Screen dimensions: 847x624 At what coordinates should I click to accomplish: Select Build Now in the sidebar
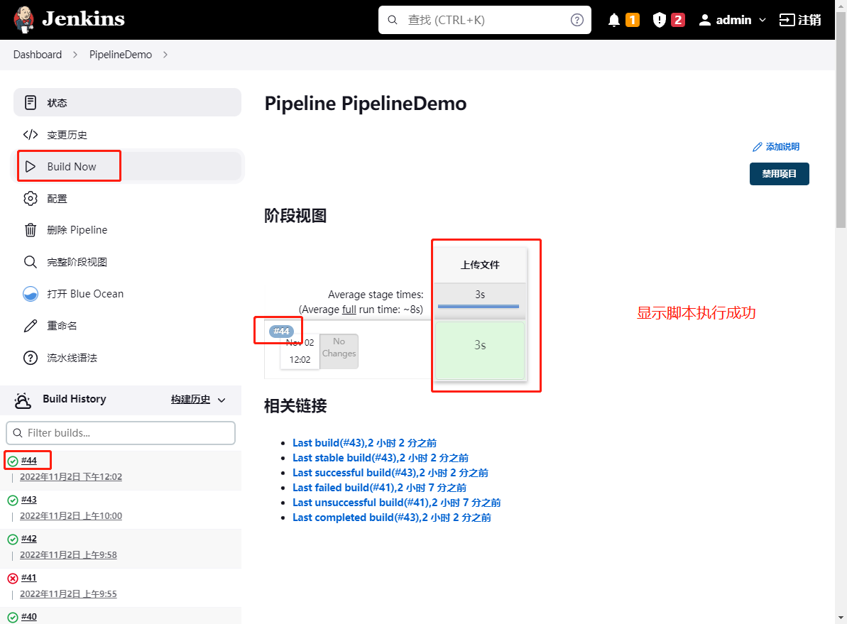72,166
